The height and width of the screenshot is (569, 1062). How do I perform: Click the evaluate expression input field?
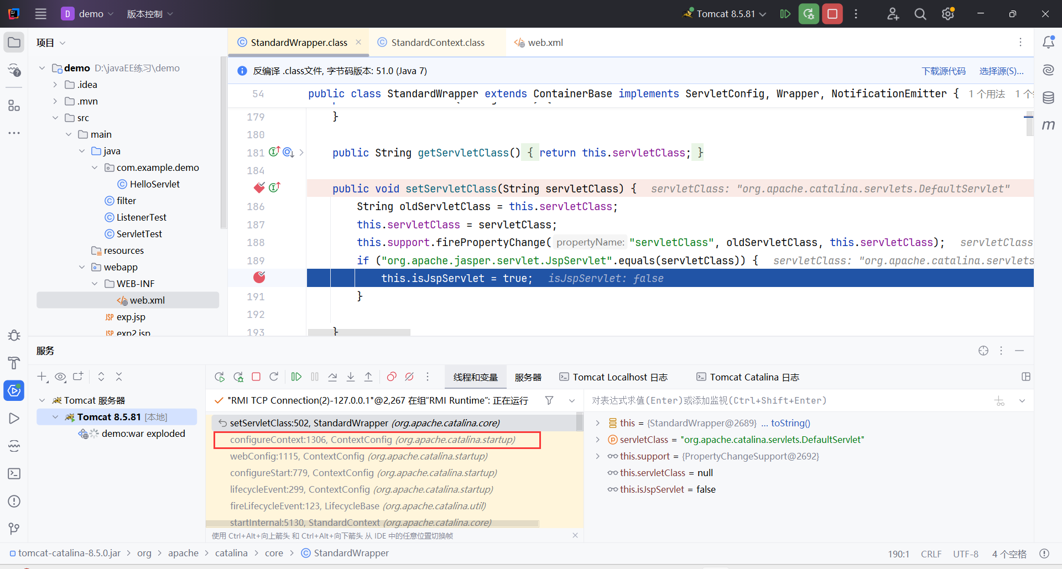[x=785, y=400]
